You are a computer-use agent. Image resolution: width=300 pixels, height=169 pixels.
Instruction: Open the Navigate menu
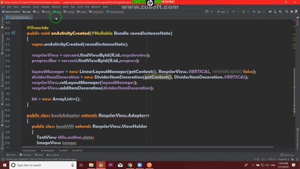coord(26,7)
